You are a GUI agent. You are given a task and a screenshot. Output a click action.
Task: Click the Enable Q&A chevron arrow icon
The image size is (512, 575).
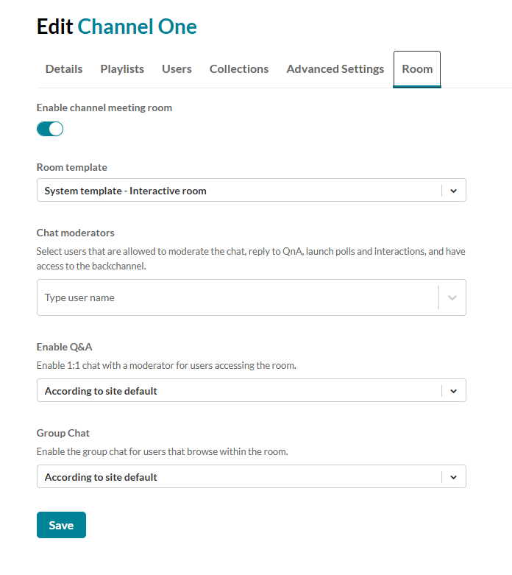[453, 391]
